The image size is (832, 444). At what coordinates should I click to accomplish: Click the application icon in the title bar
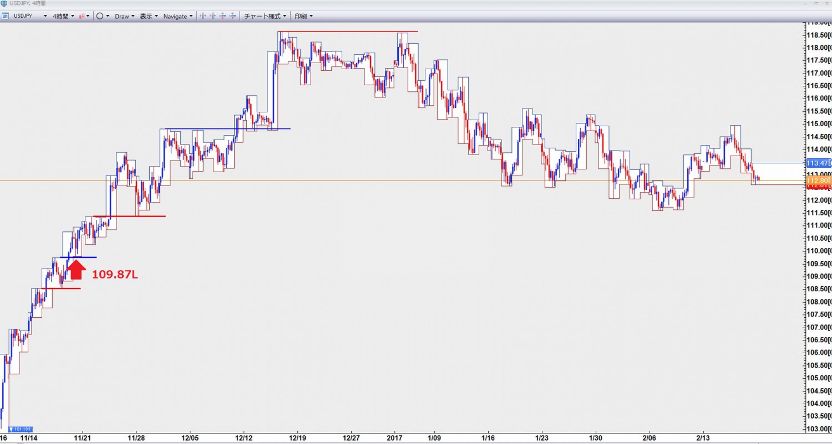coord(4,3)
